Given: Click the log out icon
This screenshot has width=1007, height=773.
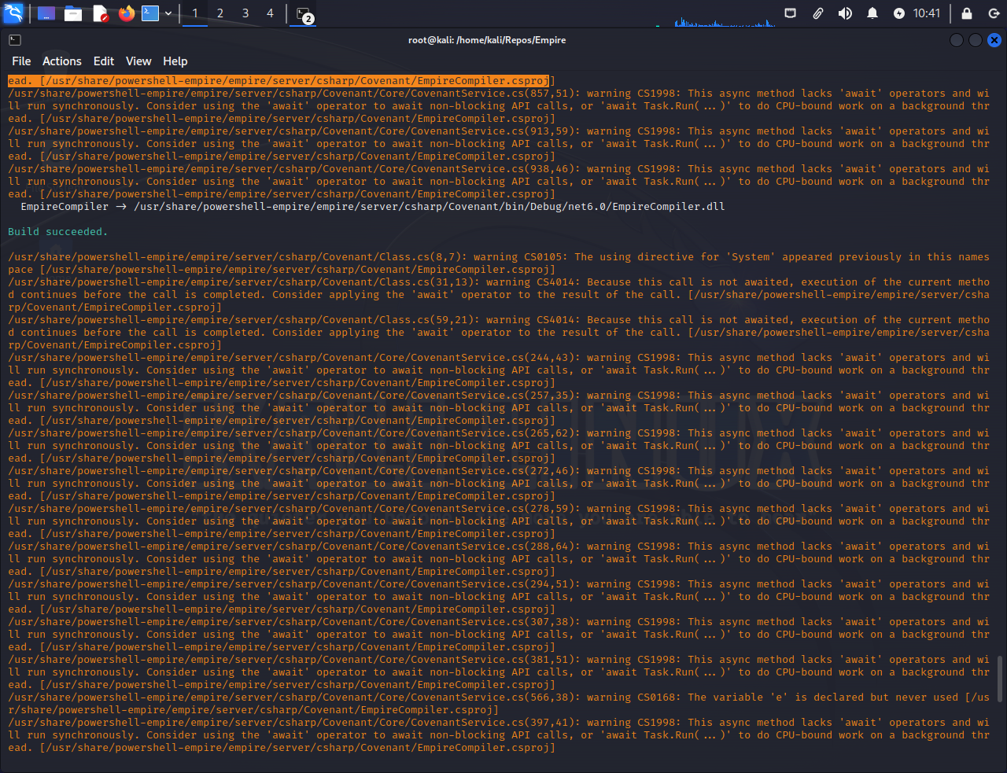Looking at the screenshot, I should pyautogui.click(x=994, y=13).
